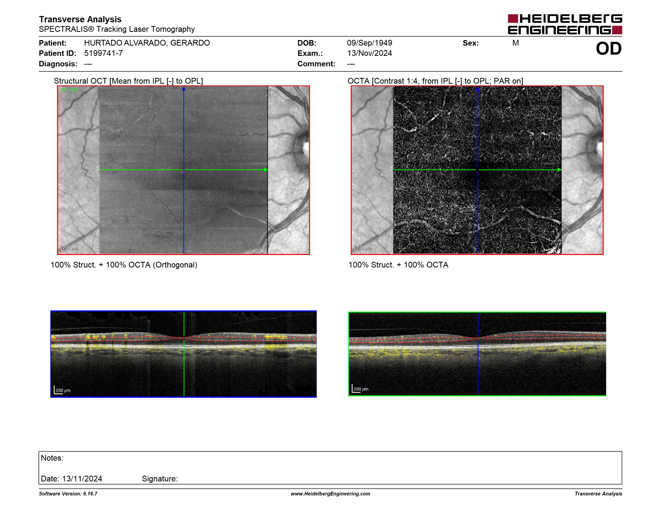
Task: Click 'Structural OCT [Mean from IPL [-] to OPL]' caption
Action: tap(128, 81)
